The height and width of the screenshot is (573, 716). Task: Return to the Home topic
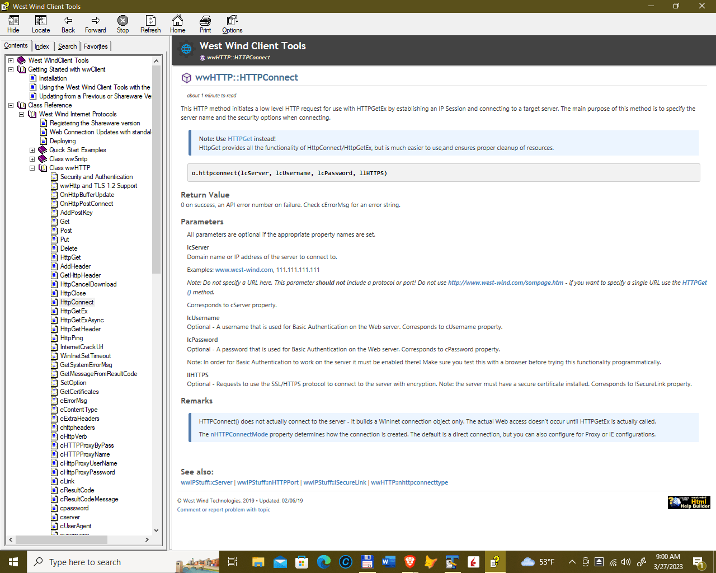(177, 24)
